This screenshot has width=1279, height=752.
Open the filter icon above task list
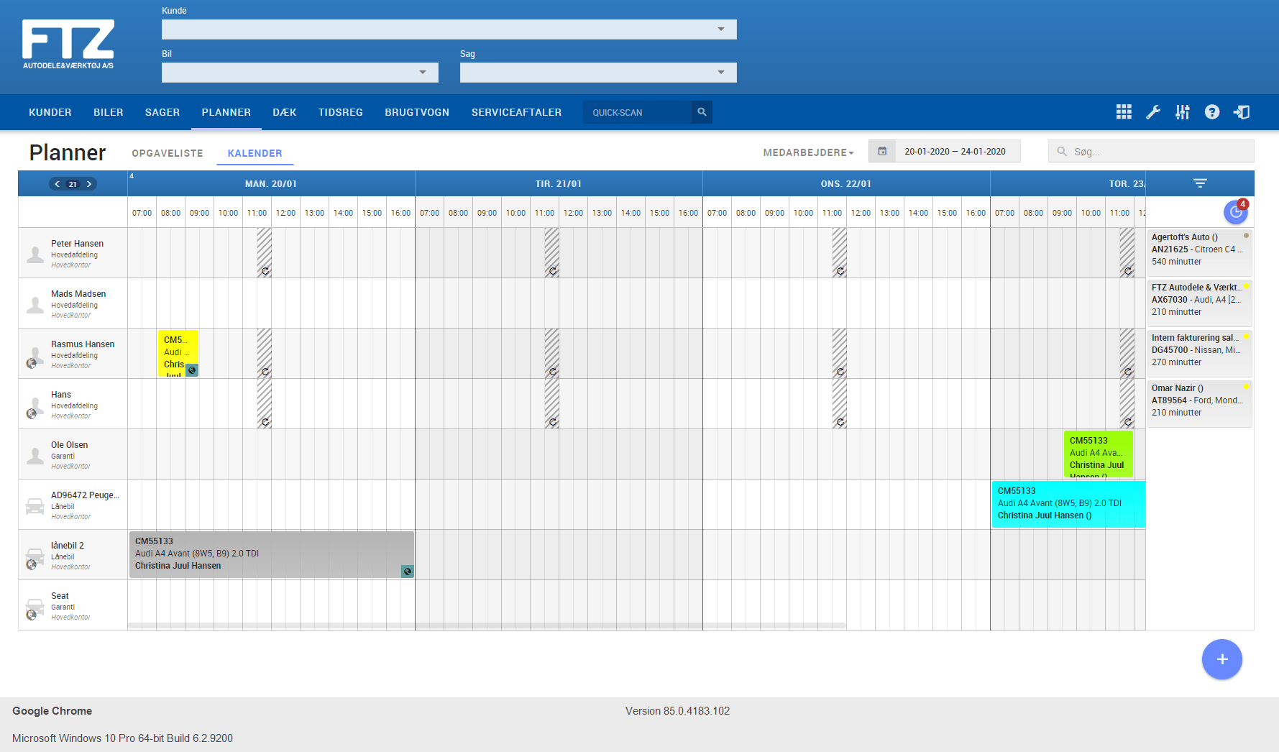coord(1200,183)
